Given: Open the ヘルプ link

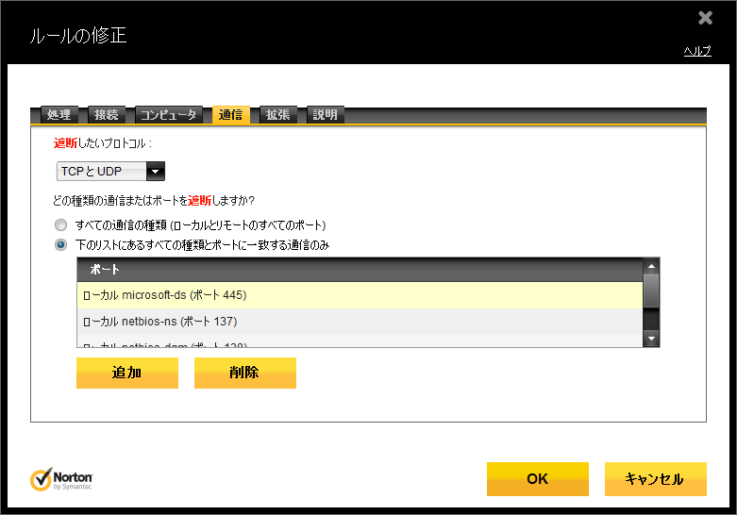Looking at the screenshot, I should tap(696, 51).
